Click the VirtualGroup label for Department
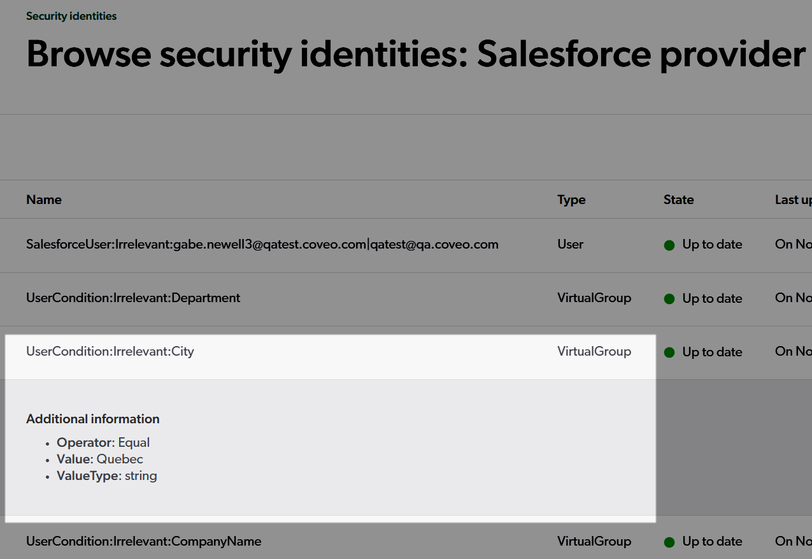812x559 pixels. pyautogui.click(x=594, y=298)
